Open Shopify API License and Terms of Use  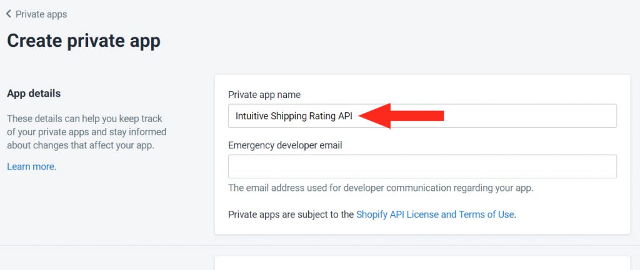435,215
